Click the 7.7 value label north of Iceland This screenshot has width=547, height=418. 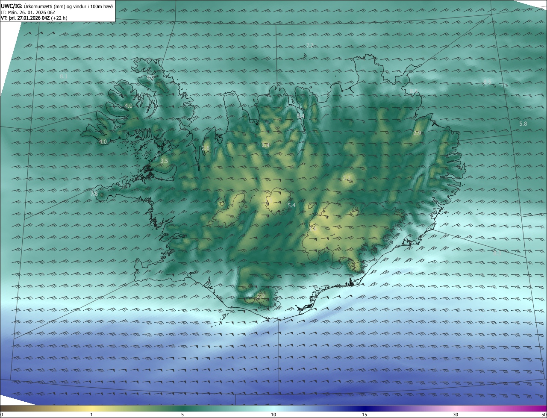pos(310,46)
